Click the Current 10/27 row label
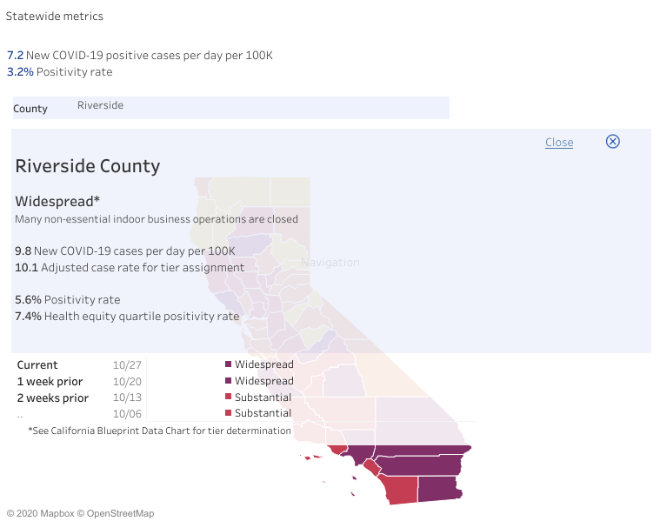The height and width of the screenshot is (521, 660). coord(37,365)
